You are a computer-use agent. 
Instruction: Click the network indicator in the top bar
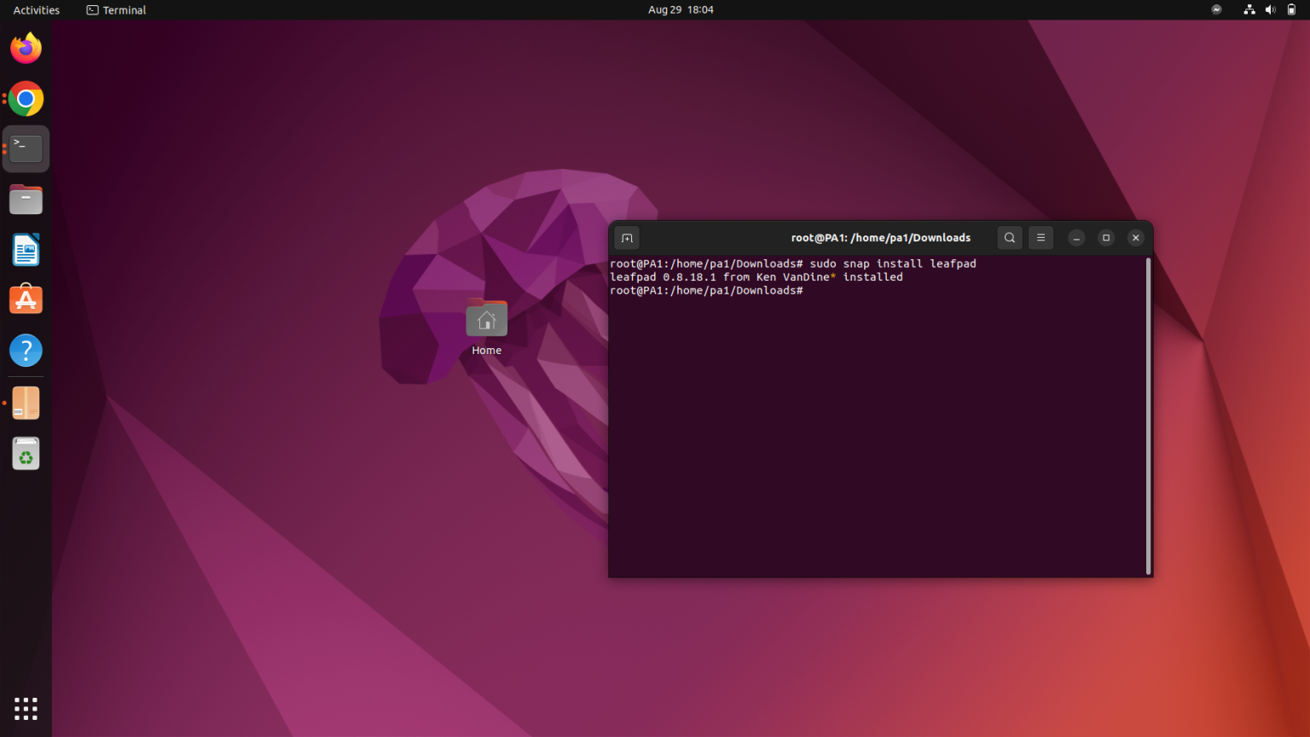(1249, 9)
